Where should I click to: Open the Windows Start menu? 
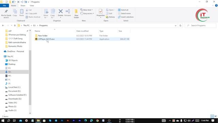click(x=3, y=121)
